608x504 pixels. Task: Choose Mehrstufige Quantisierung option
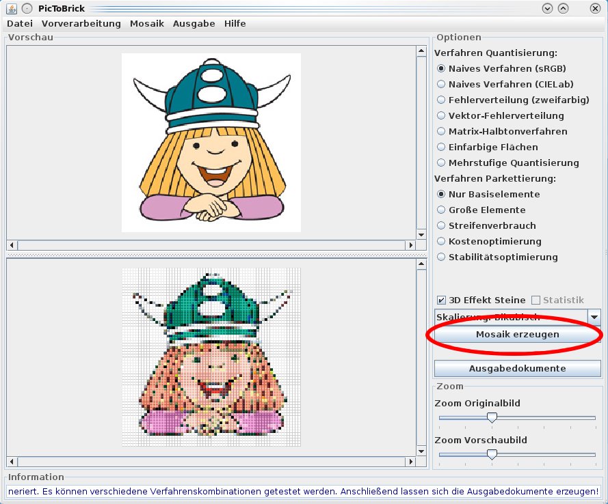coord(508,163)
